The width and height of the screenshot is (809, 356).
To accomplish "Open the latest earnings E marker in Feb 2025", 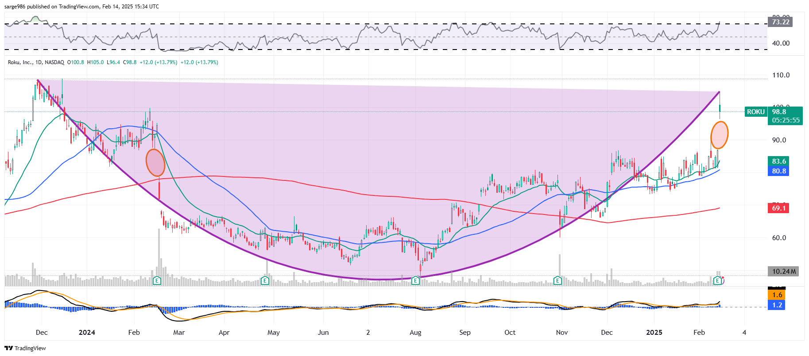I will 717,280.
